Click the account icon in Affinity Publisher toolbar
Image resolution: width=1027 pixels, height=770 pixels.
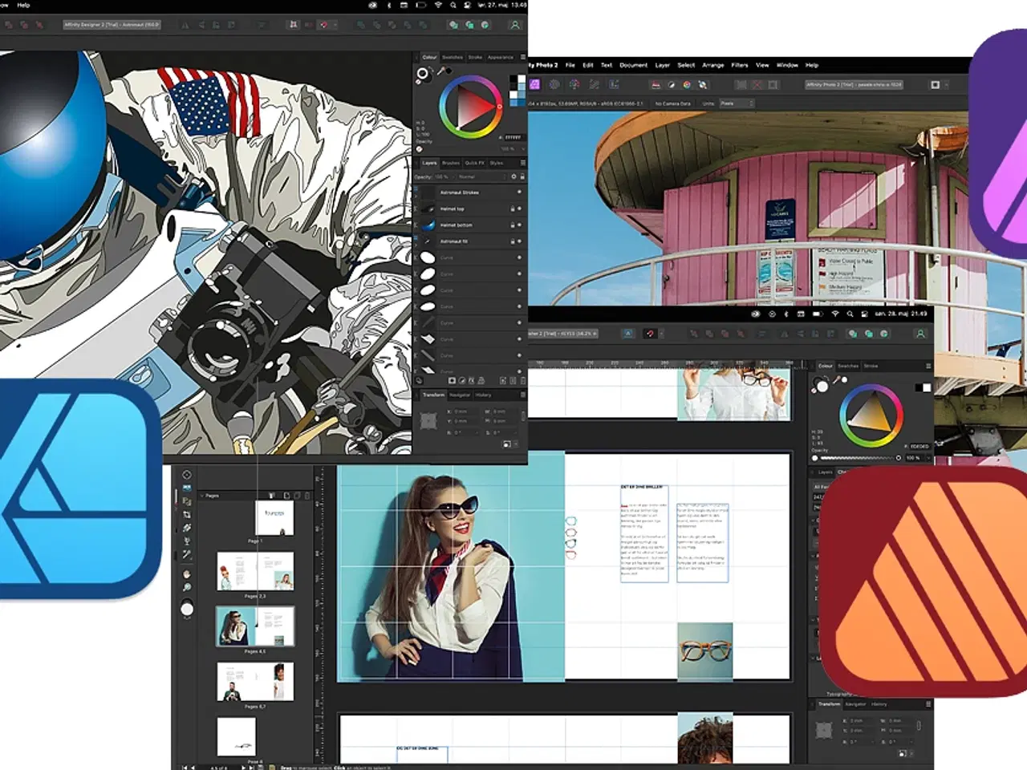click(x=920, y=334)
